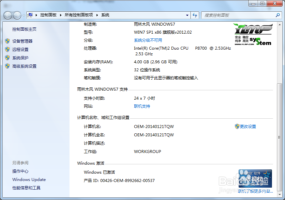Screen dimensions: 285x200
Task: Open 性能信息和工具 link
Action: pos(26,188)
